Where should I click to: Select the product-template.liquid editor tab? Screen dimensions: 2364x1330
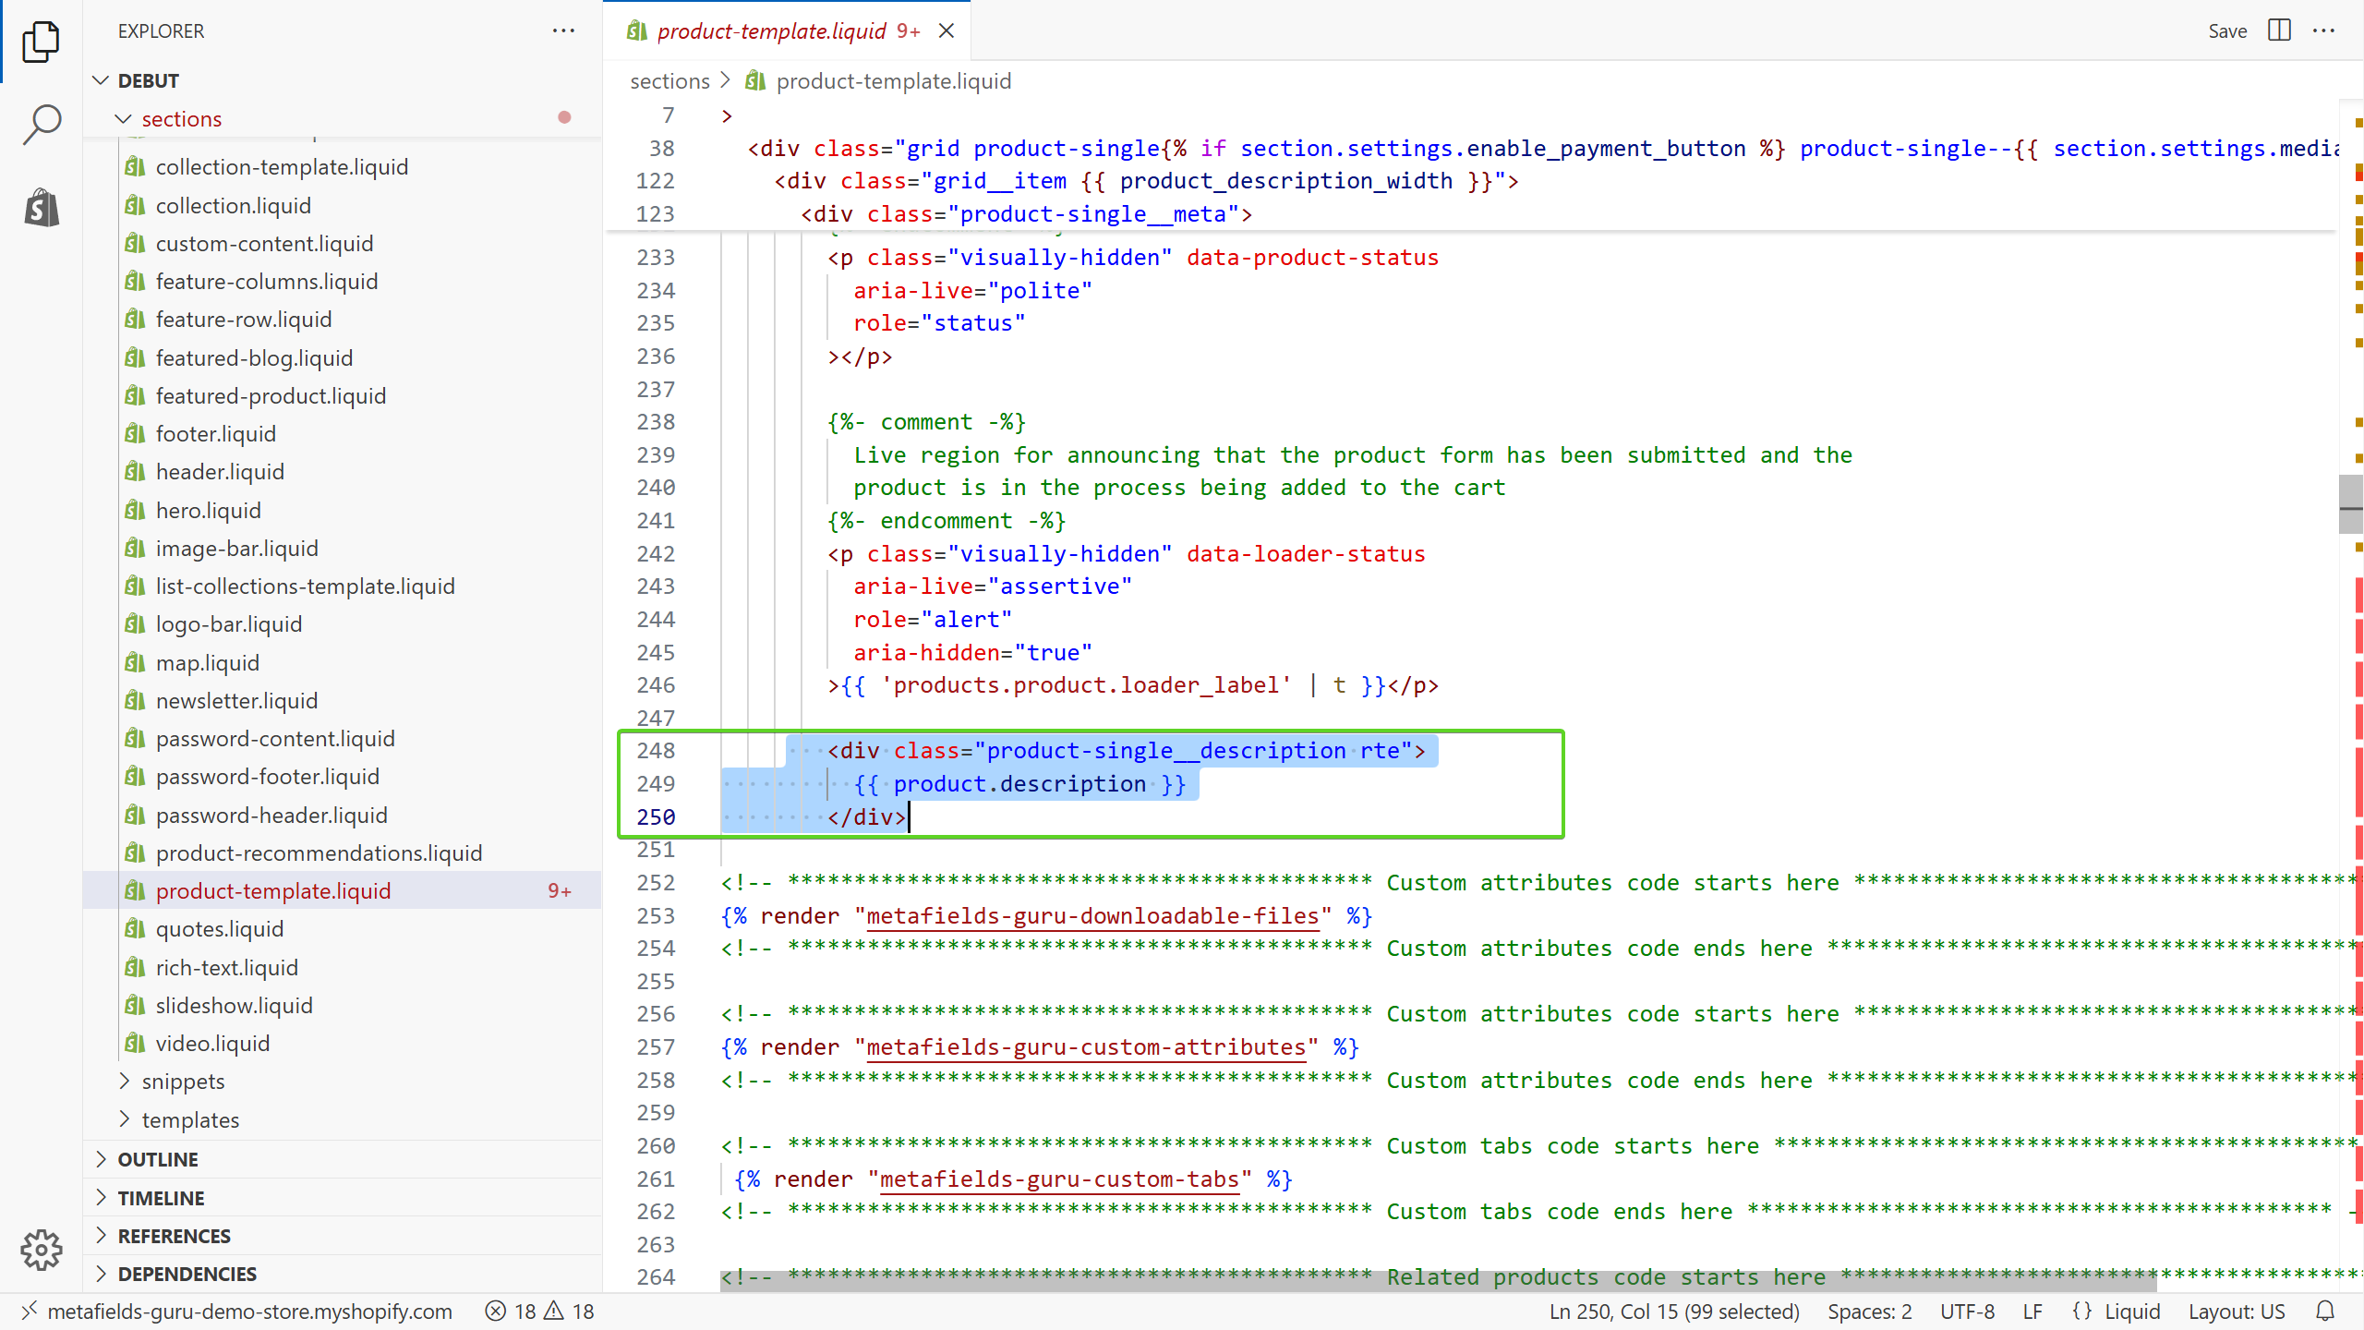coord(771,31)
